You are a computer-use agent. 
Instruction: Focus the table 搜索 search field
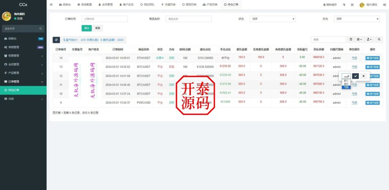pyautogui.click(x=328, y=39)
